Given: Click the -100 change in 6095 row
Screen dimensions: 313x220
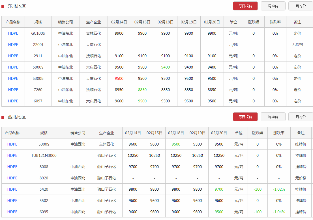Looking at the screenshot, I should [258, 212].
